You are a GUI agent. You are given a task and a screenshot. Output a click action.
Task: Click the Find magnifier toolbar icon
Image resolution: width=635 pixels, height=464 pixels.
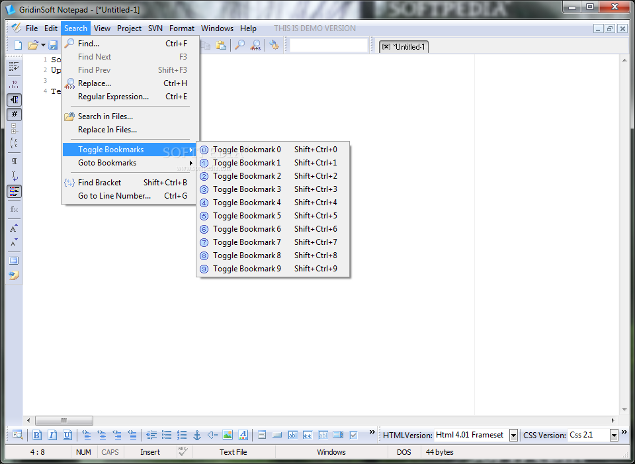(x=240, y=45)
